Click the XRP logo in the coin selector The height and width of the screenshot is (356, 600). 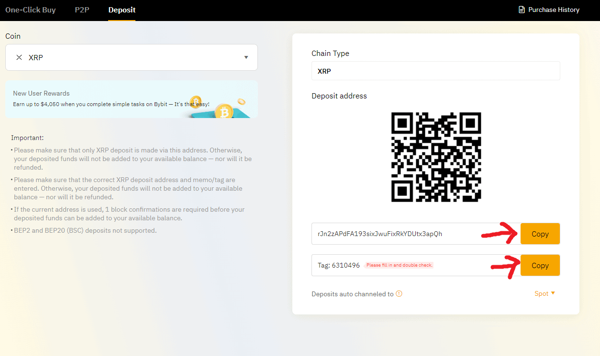tap(19, 57)
